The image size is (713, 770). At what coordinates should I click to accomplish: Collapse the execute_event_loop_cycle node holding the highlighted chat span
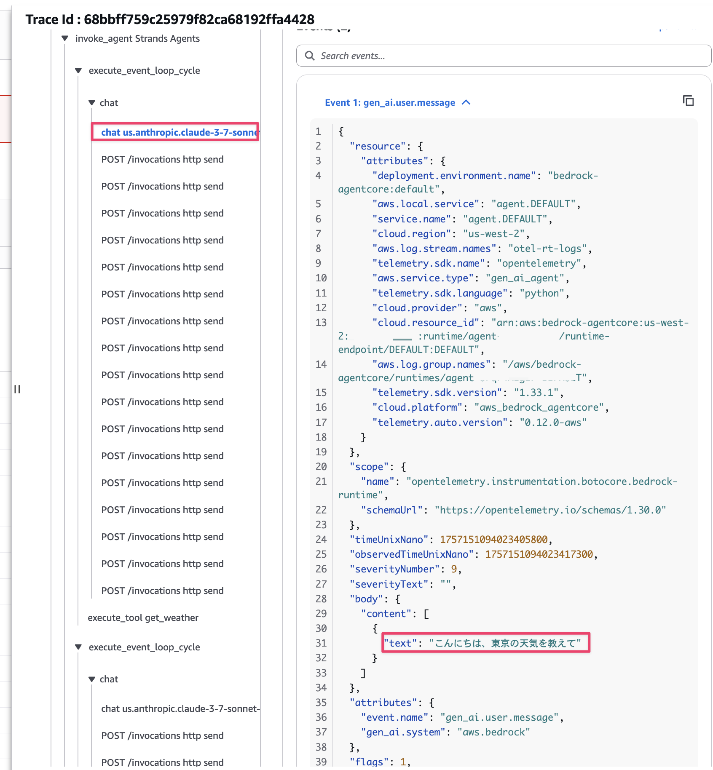tap(78, 70)
